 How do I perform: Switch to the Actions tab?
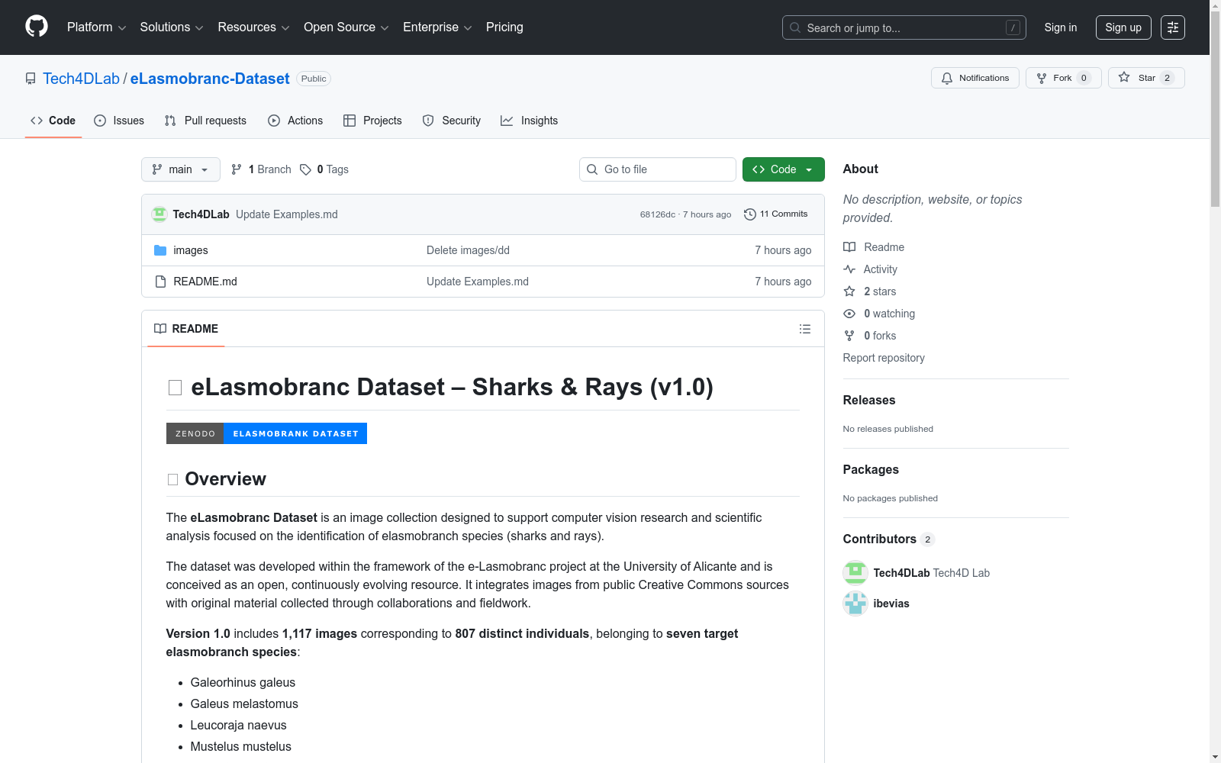295,121
